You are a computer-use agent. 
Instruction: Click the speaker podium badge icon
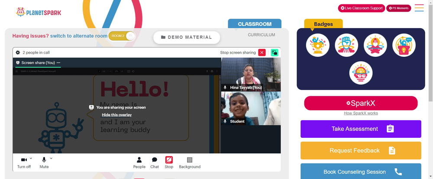point(404,45)
